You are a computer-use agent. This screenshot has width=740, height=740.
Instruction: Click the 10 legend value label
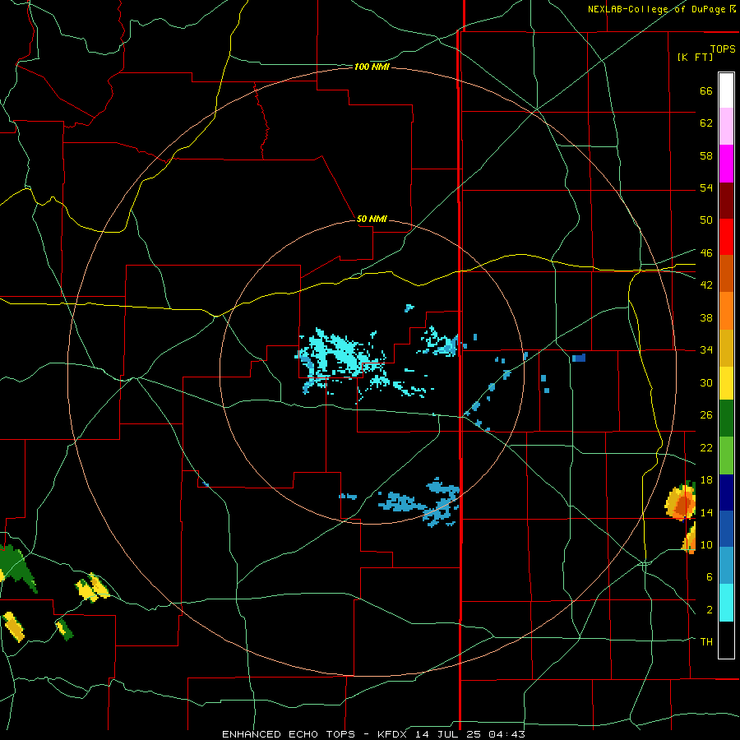click(x=706, y=544)
